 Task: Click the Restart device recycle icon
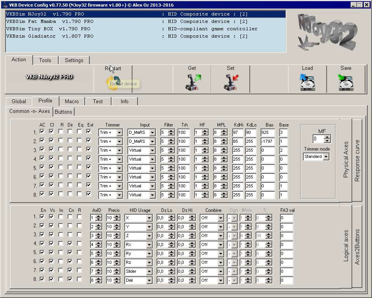point(113,83)
